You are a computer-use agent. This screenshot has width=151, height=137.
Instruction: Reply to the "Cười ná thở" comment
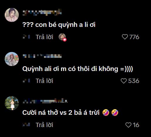point(45,125)
